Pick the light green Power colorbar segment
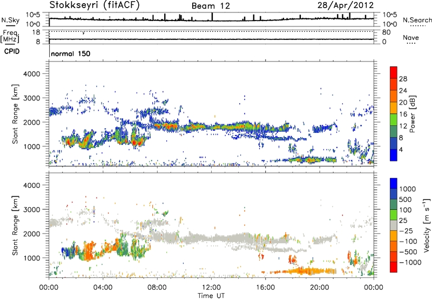The image size is (432, 299). point(394,119)
